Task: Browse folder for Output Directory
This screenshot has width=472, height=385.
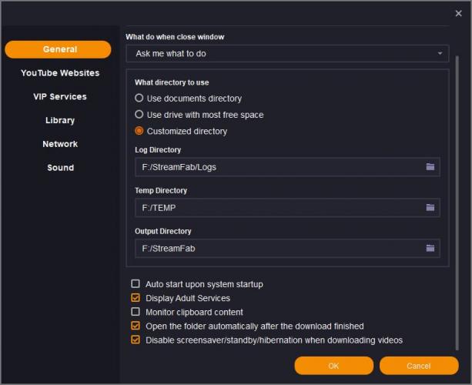Action: [430, 249]
